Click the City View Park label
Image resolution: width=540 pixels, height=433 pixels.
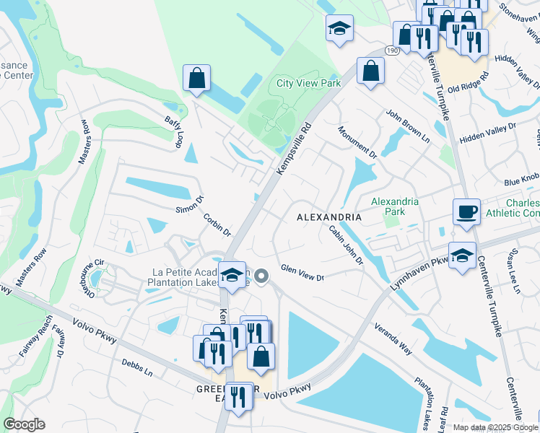[x=308, y=83]
